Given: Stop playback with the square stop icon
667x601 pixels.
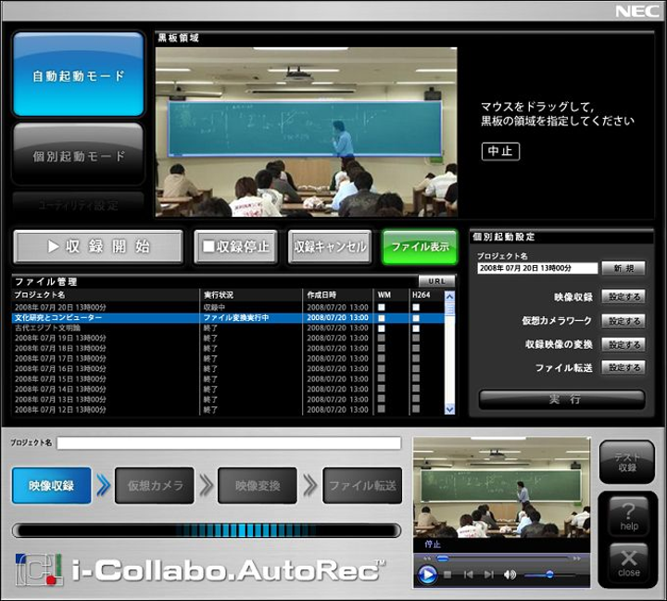Looking at the screenshot, I should pos(447,575).
